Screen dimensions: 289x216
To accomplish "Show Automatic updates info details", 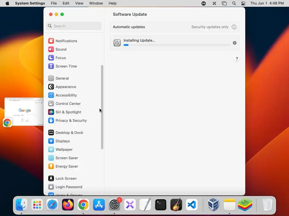I will click(x=234, y=27).
